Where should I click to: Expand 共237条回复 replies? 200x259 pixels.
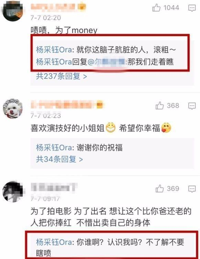62,76
